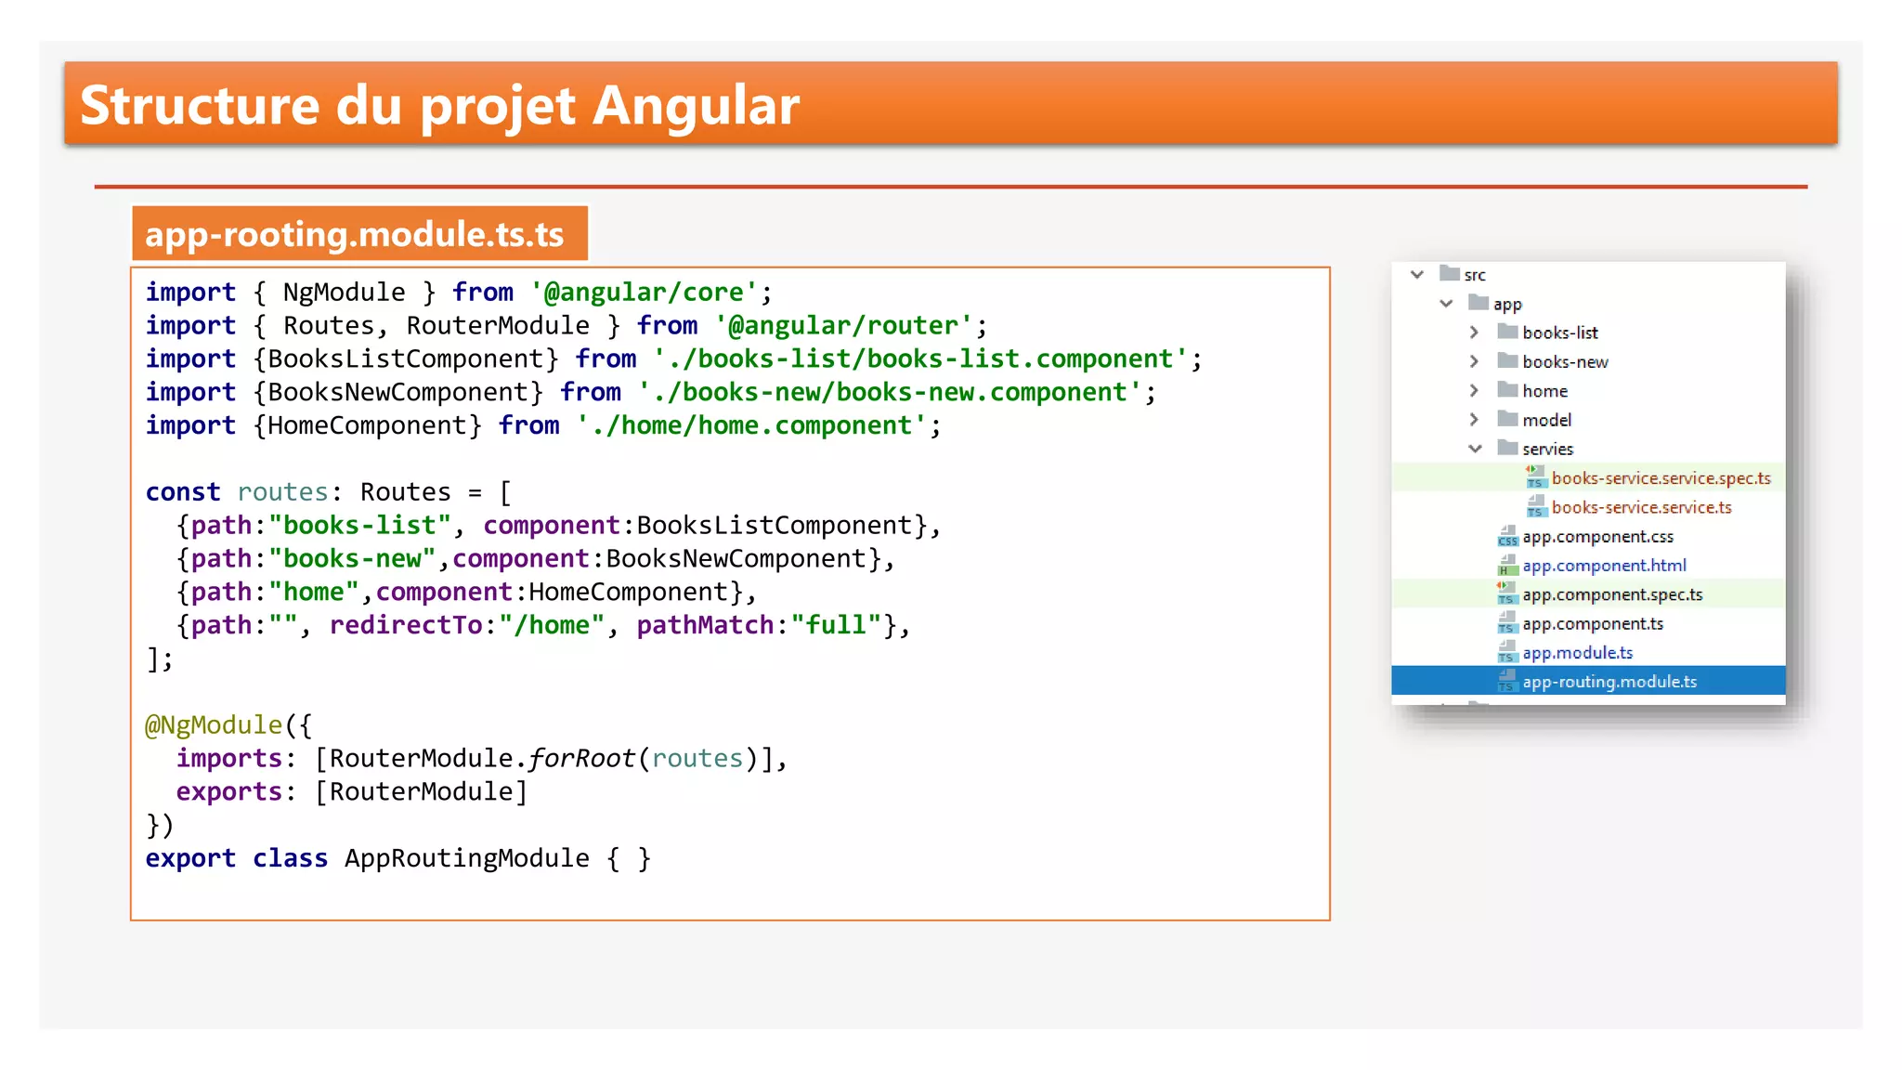Open books-service.service.ts file
This screenshot has height=1070, width=1902.
click(1641, 507)
